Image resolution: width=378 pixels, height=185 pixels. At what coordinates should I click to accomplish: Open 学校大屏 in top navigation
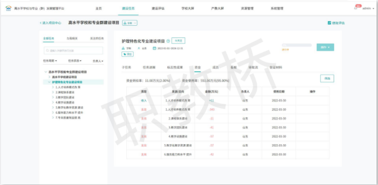pyautogui.click(x=188, y=8)
